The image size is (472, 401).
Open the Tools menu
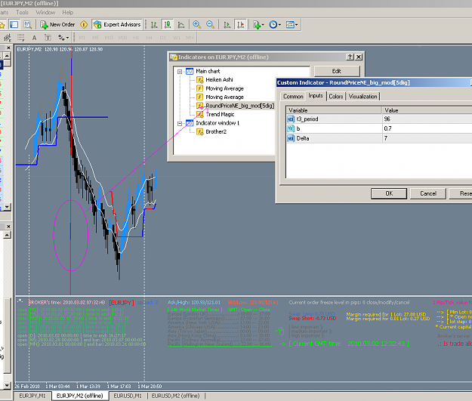[22, 12]
